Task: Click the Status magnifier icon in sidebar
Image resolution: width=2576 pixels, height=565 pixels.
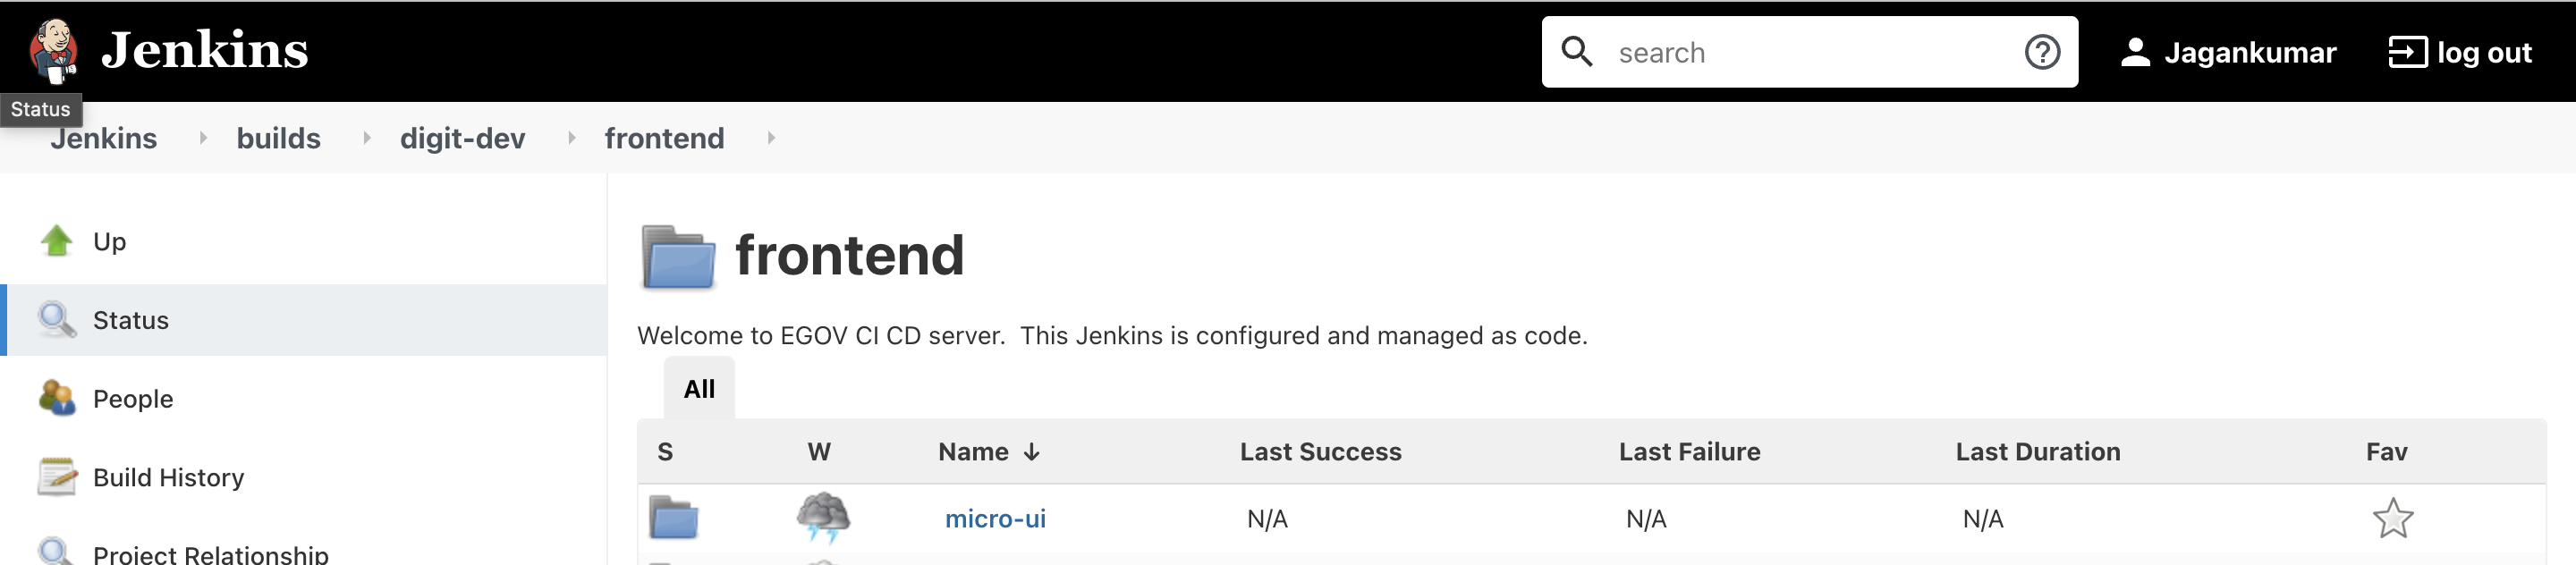Action: click(57, 320)
